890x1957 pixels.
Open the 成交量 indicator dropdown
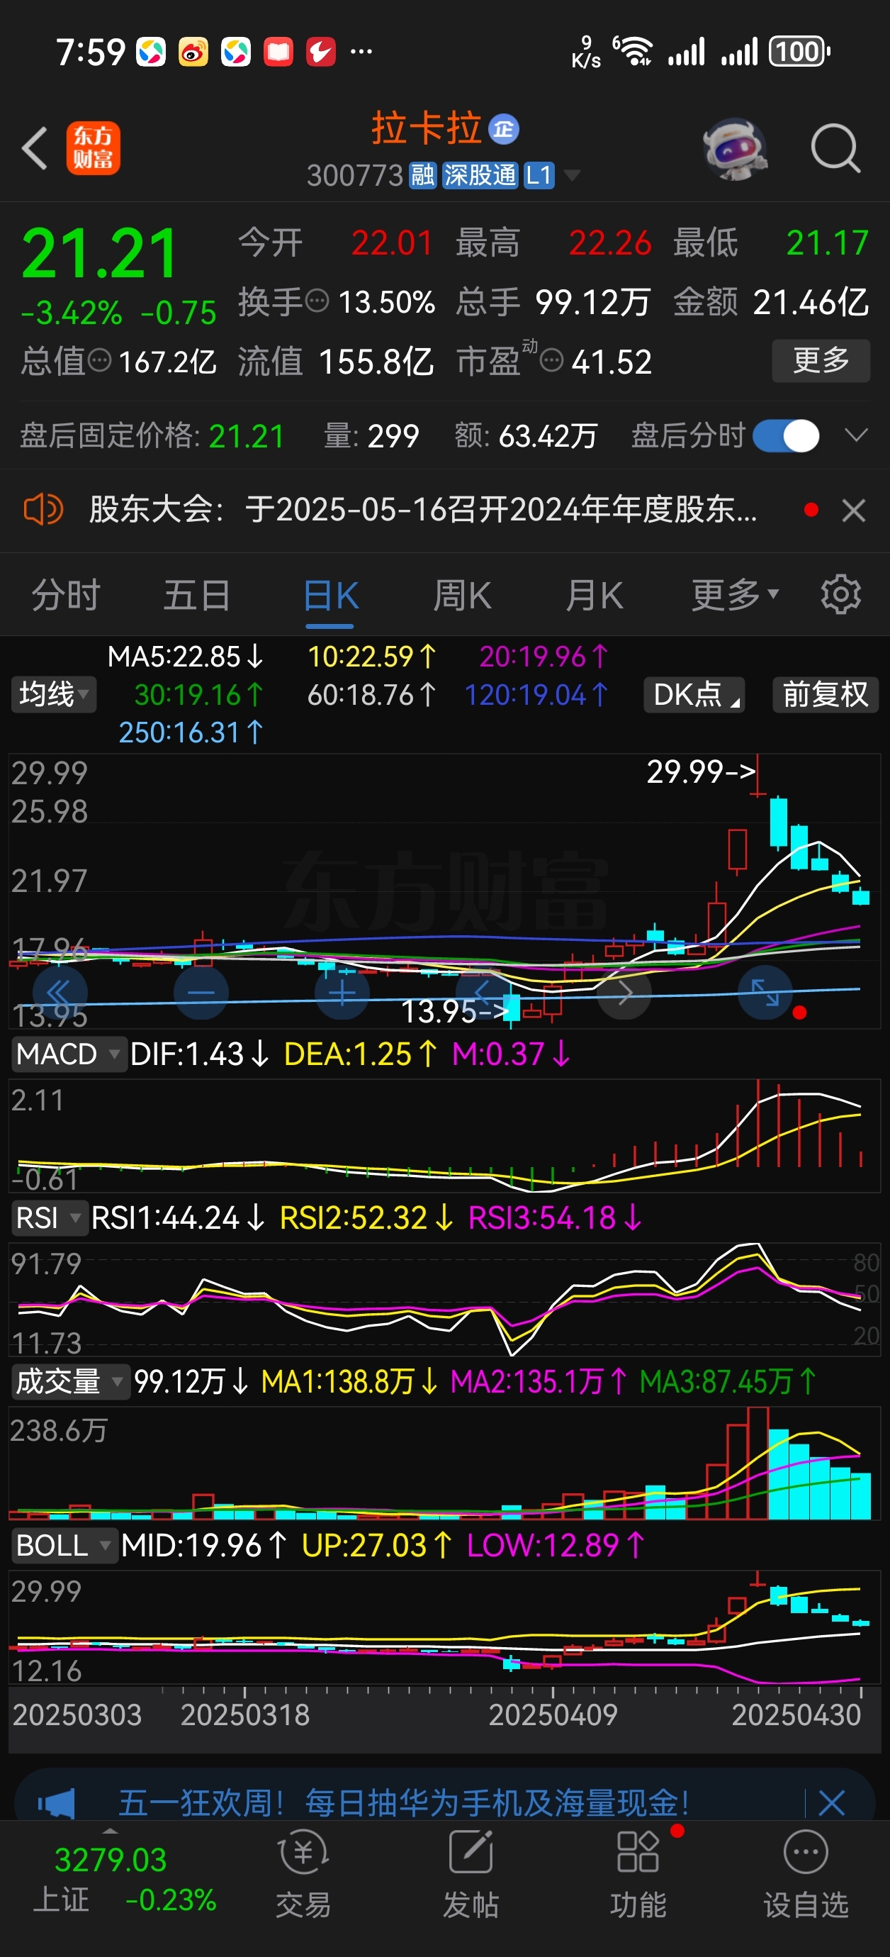pyautogui.click(x=70, y=1382)
